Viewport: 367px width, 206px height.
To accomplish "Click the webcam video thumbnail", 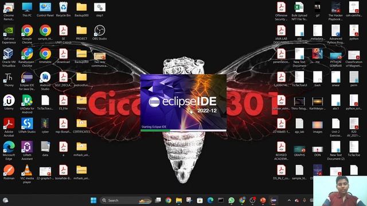I will [340, 191].
